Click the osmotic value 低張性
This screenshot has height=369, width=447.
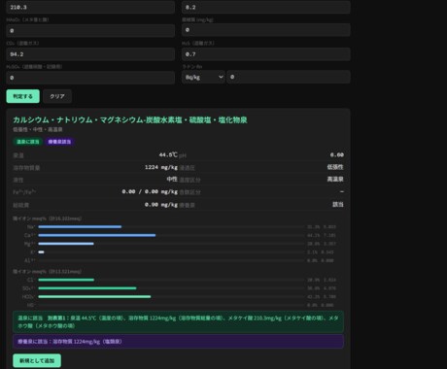pos(335,167)
